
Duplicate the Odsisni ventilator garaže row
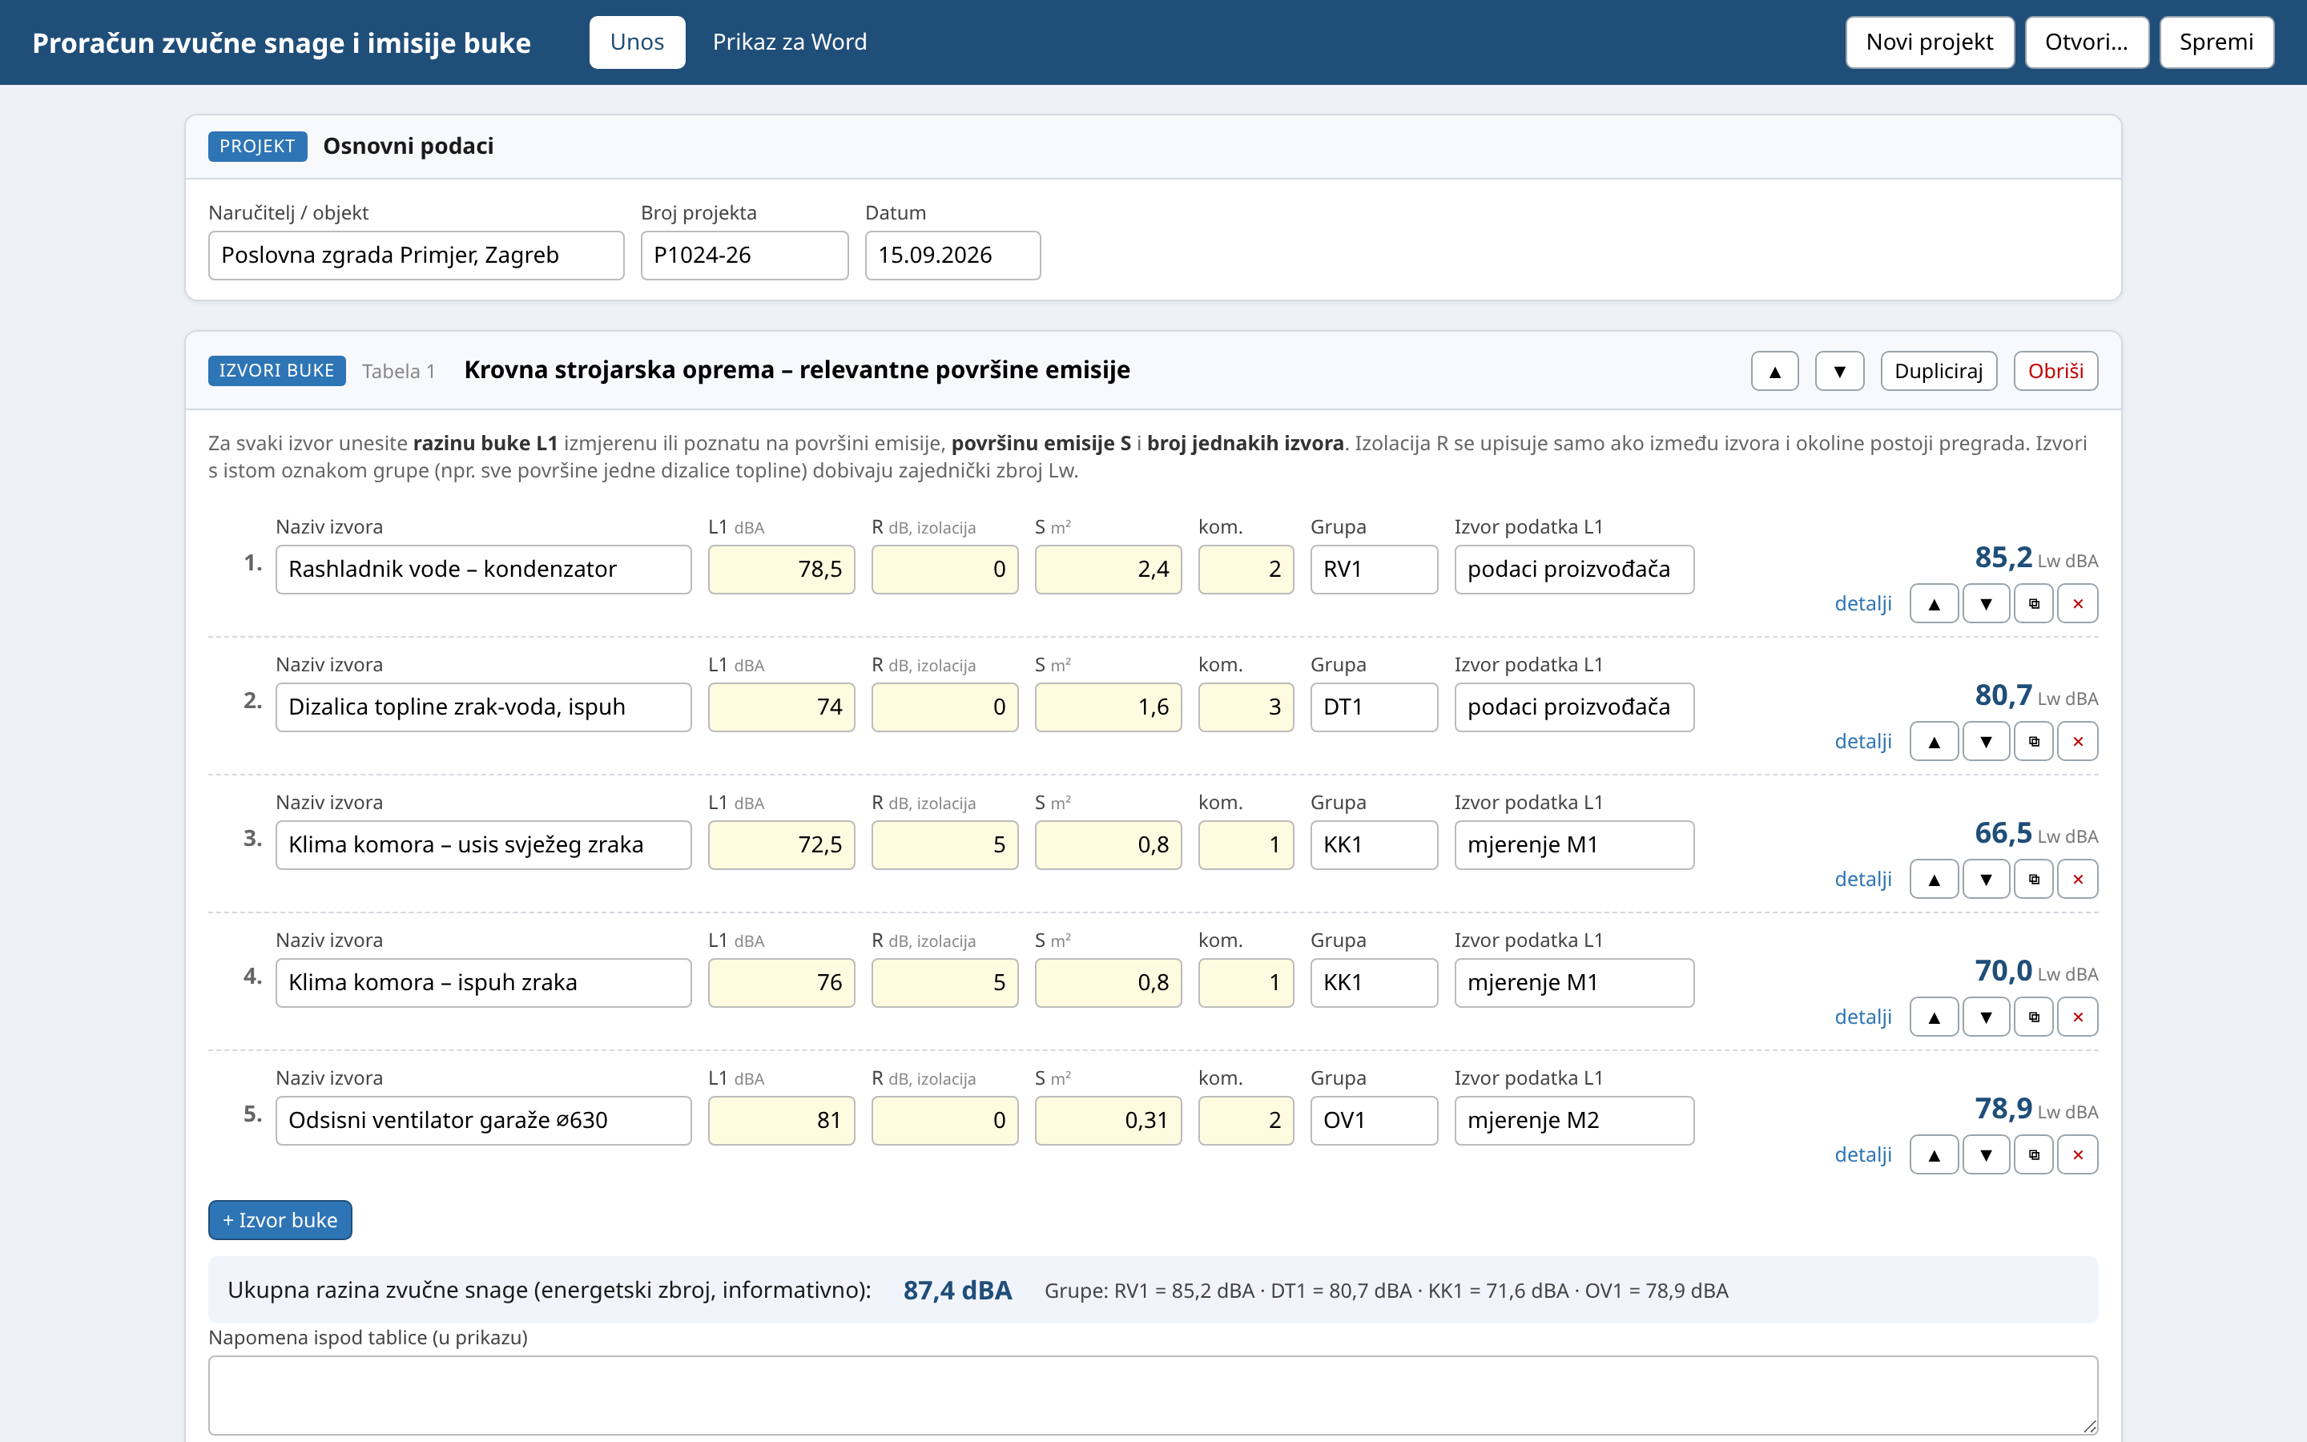coord(2033,1155)
